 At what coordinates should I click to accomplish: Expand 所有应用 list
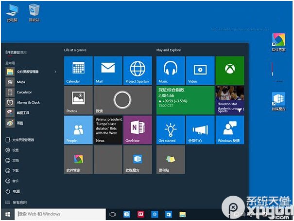[x=19, y=202]
